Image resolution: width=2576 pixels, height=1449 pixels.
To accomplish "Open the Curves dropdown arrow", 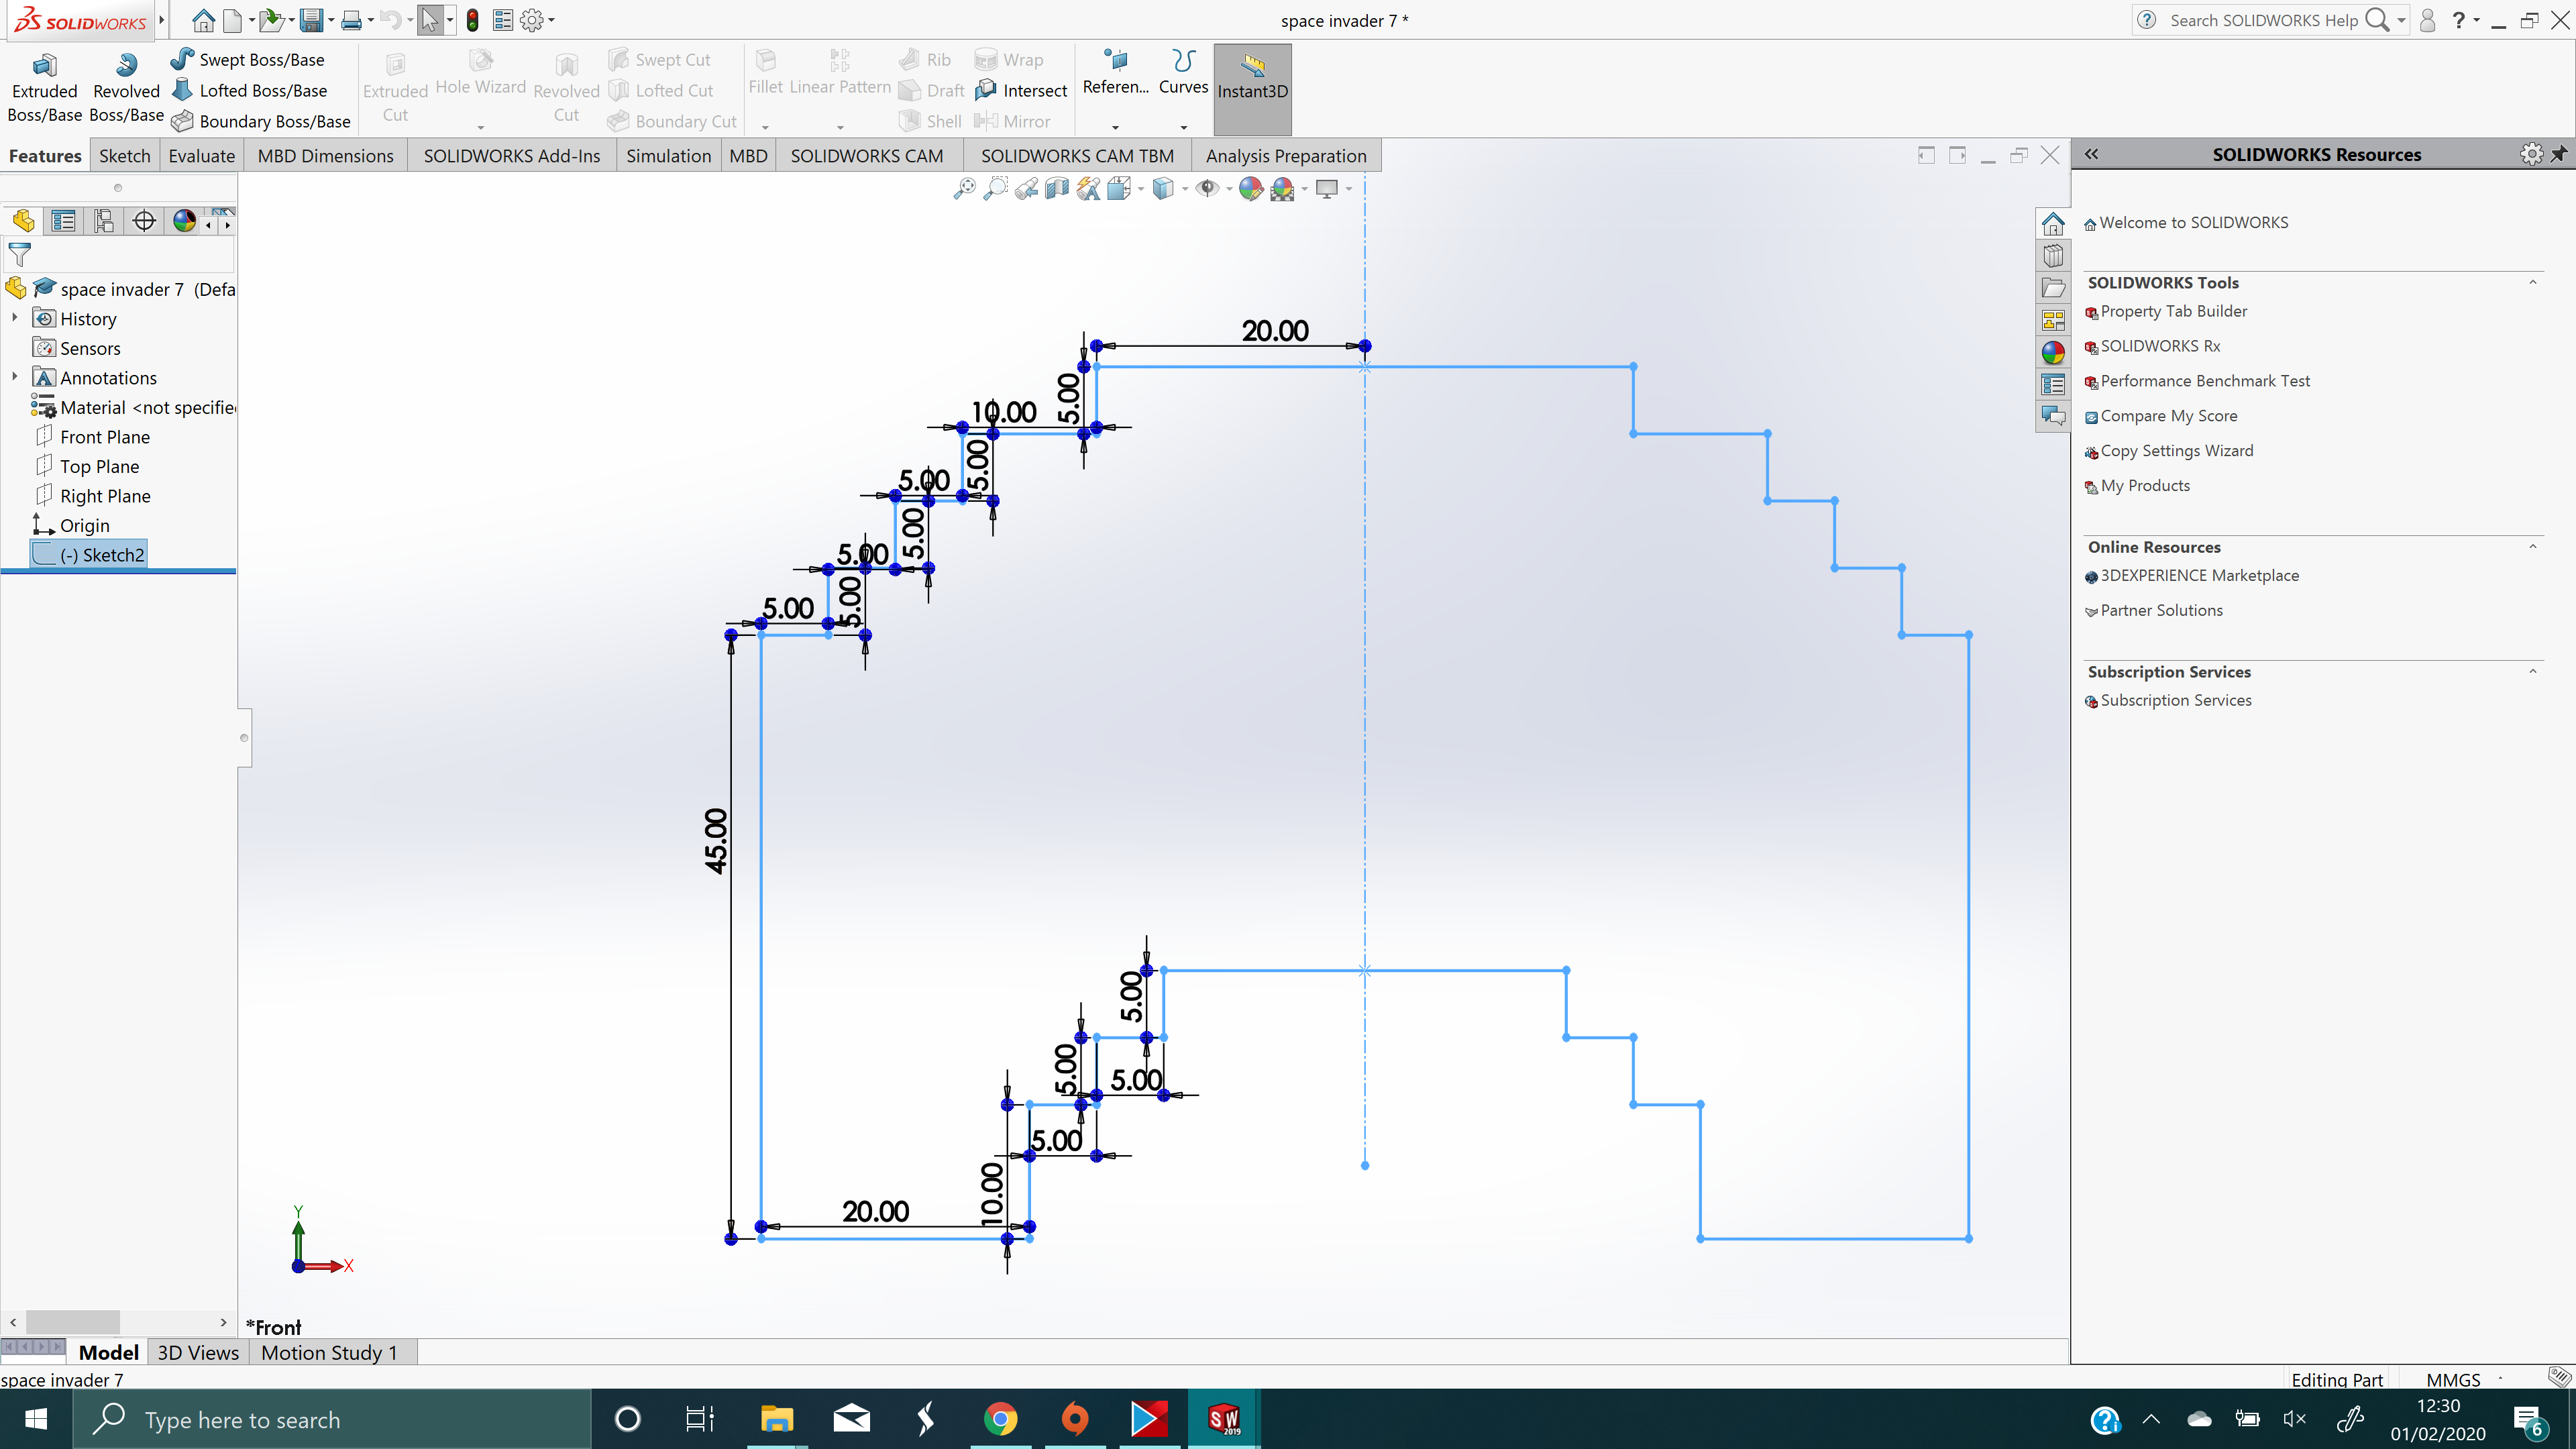I will tap(1184, 127).
